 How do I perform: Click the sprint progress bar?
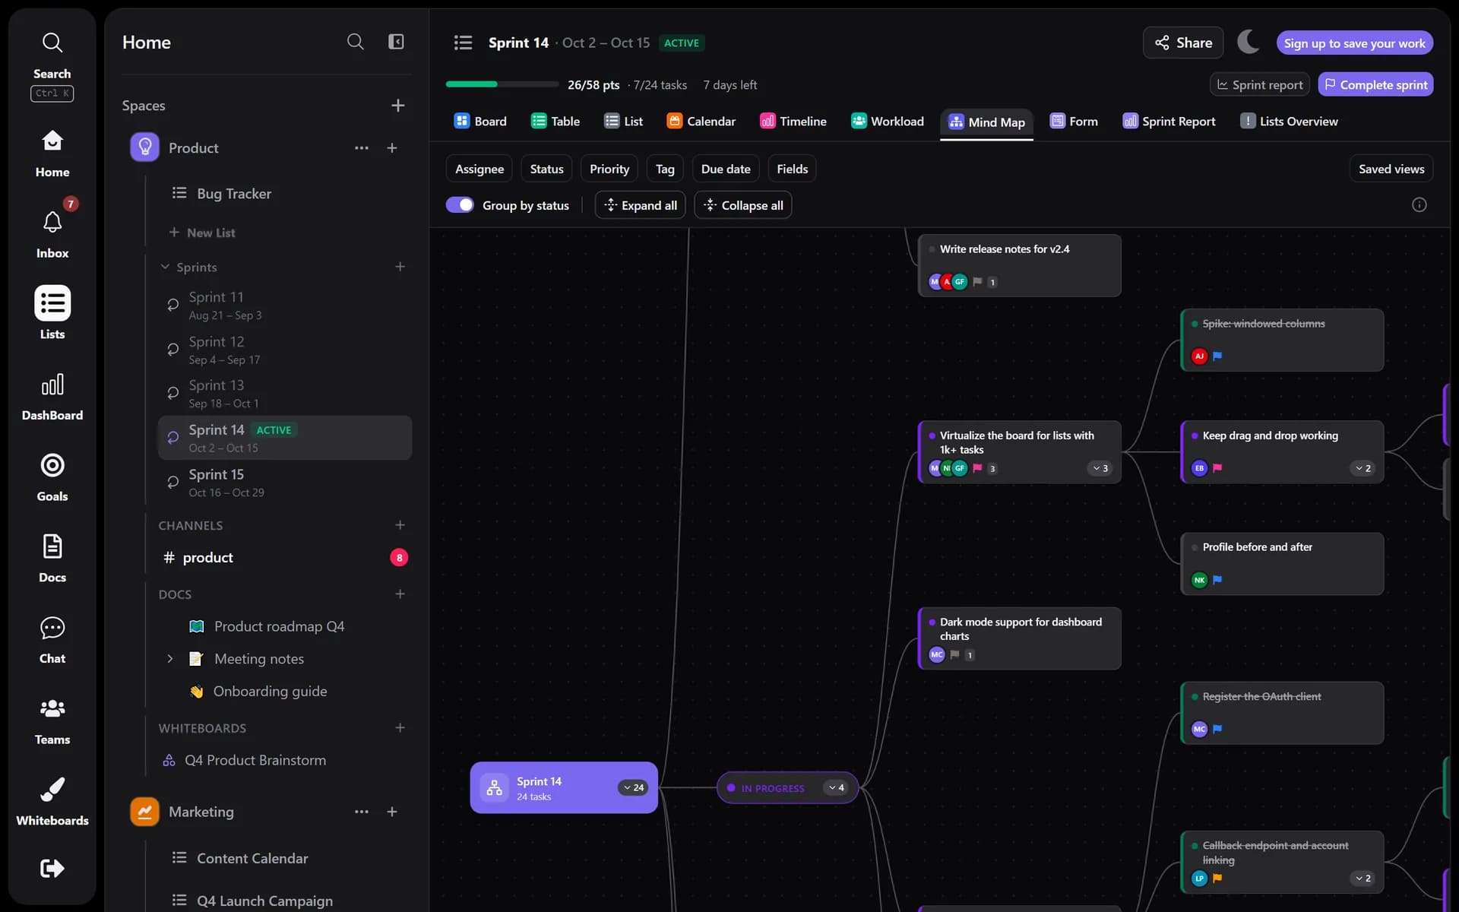(502, 84)
